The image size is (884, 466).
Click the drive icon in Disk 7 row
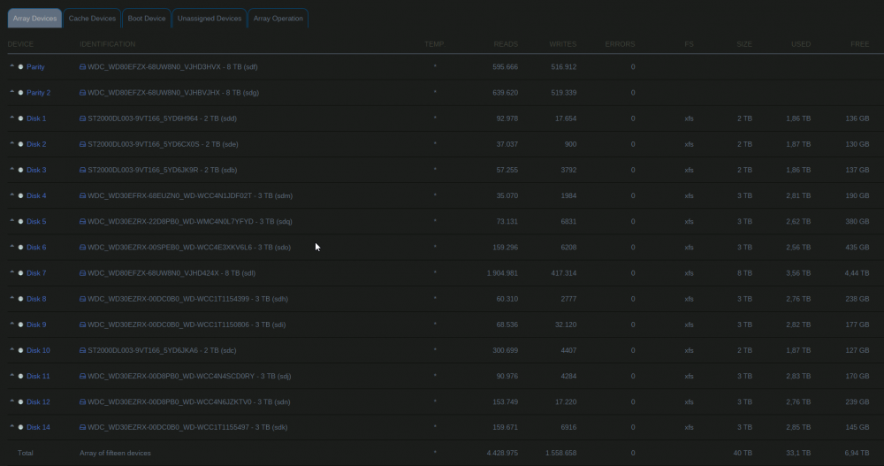click(82, 273)
